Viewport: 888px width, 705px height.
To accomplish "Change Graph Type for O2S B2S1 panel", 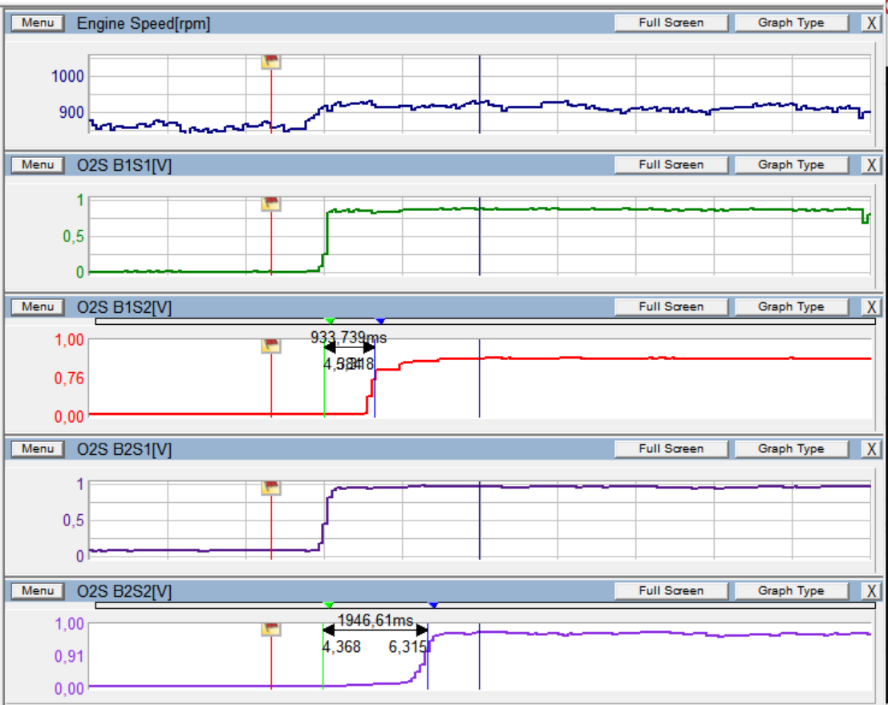I will (791, 448).
